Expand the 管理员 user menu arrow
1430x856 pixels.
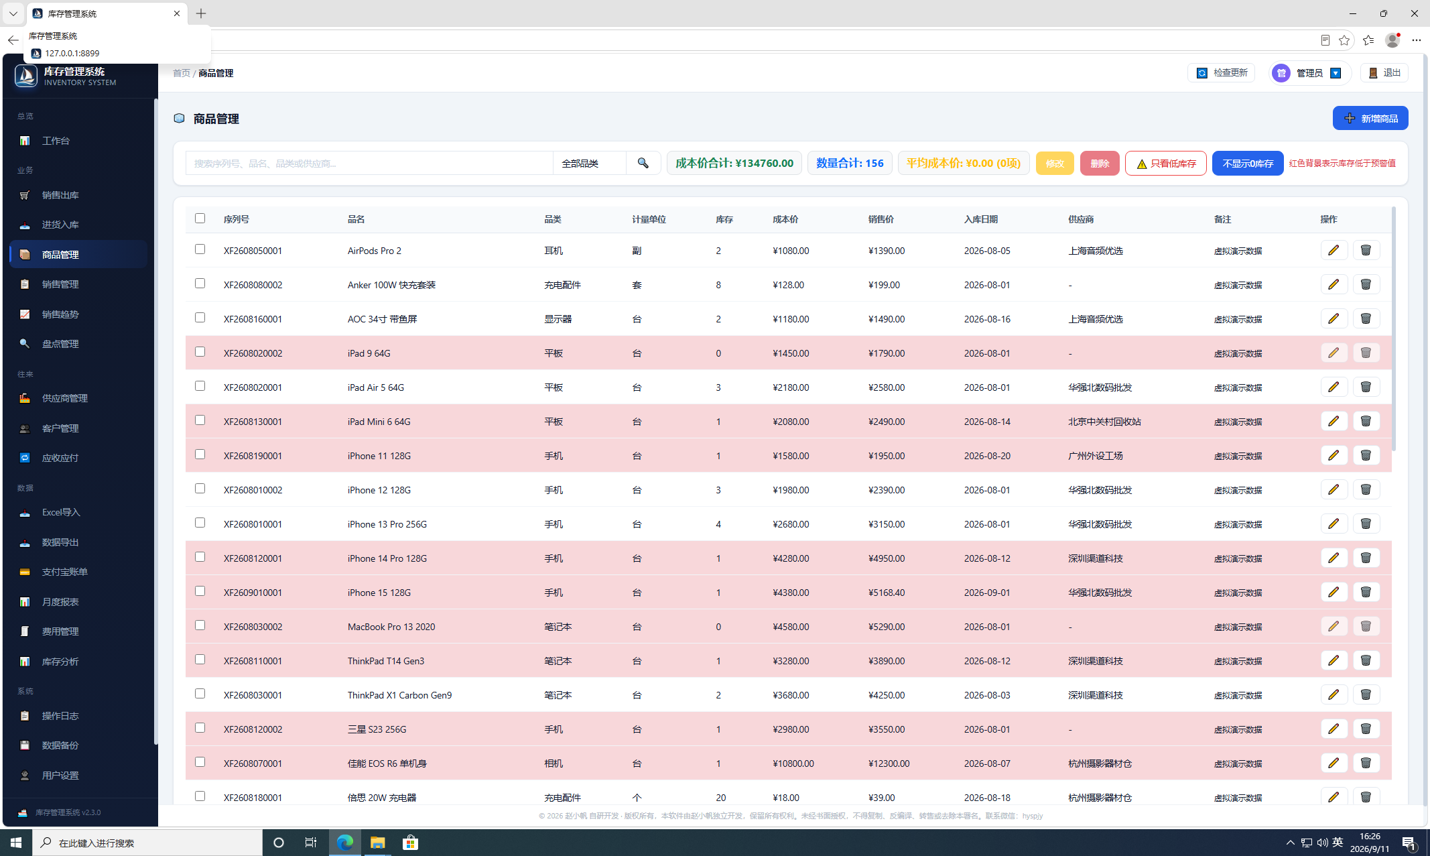(x=1336, y=73)
